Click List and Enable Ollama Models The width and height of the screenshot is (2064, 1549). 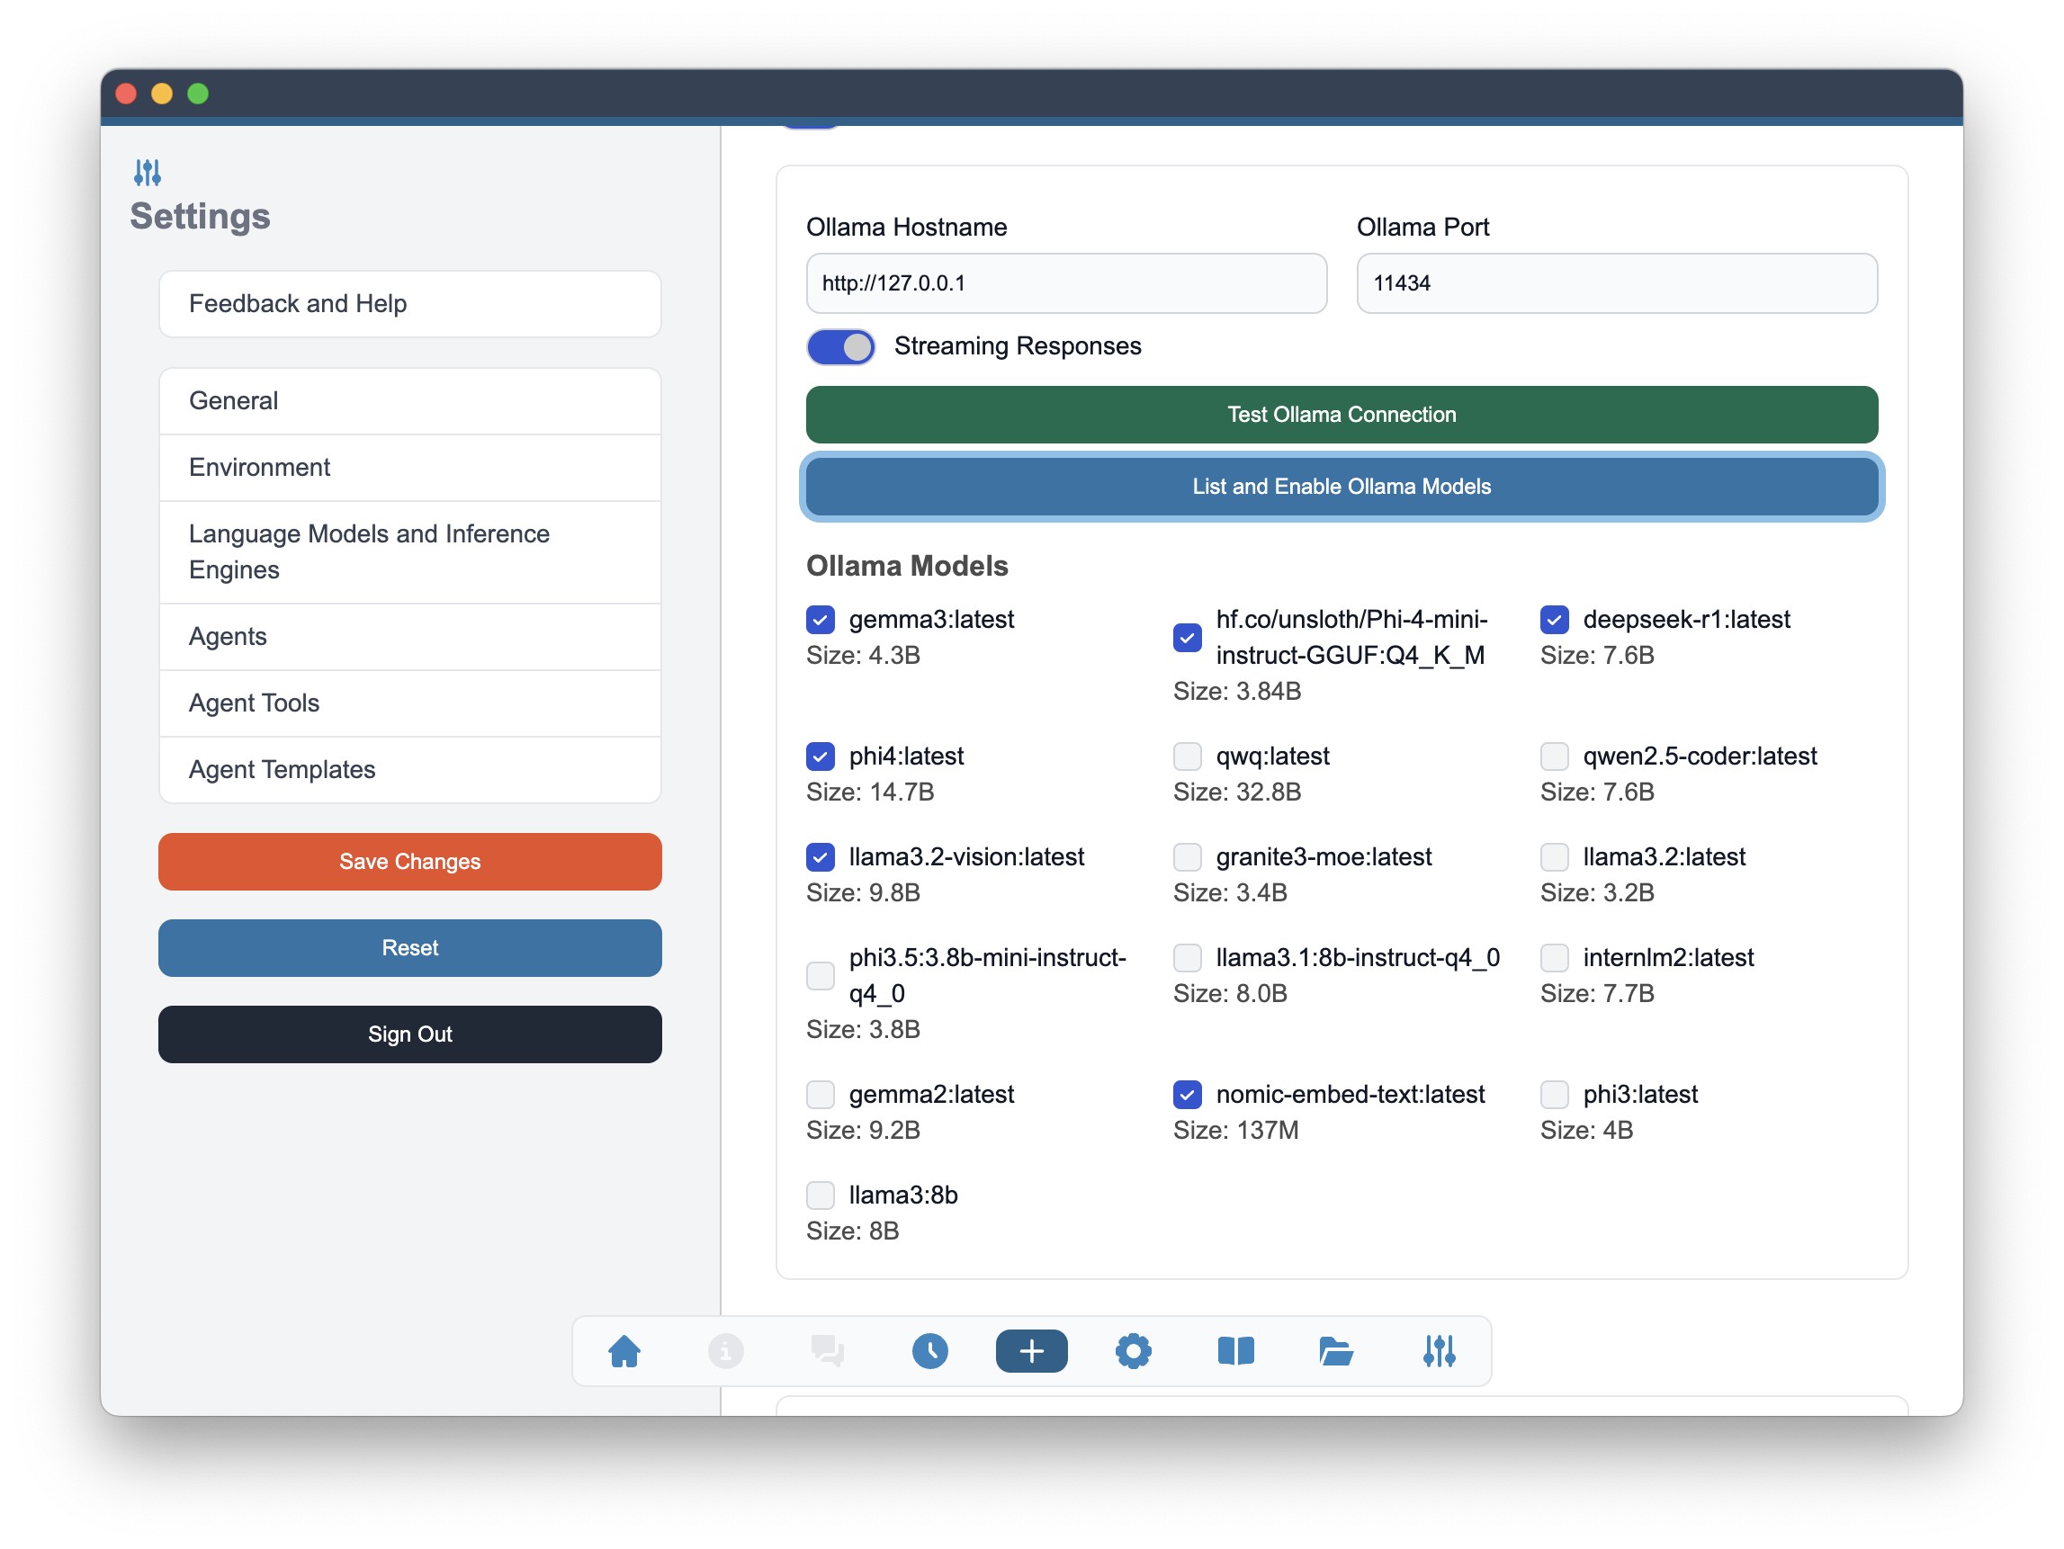pos(1341,487)
